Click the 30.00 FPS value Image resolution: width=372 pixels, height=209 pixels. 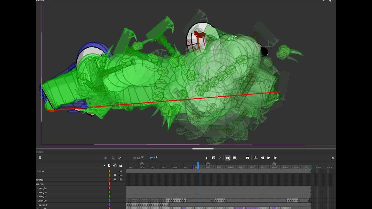click(x=137, y=158)
